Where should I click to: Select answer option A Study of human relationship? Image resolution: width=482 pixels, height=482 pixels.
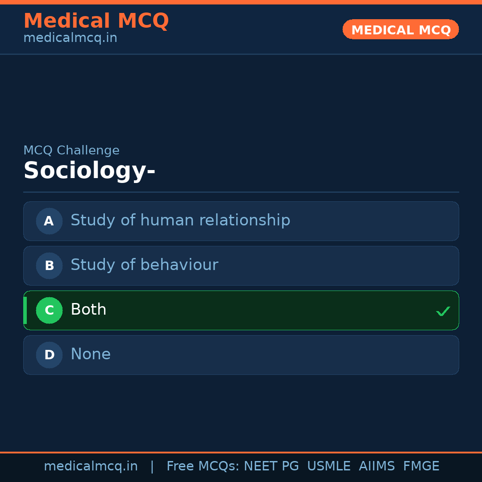(241, 221)
